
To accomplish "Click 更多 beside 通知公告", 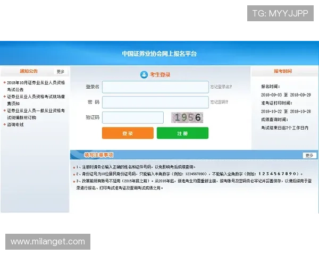I will (x=61, y=72).
